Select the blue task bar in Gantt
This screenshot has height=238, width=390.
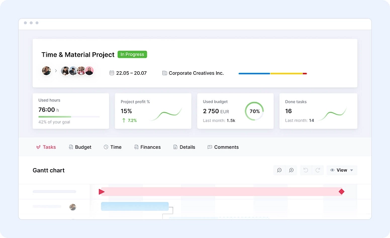tap(135, 206)
